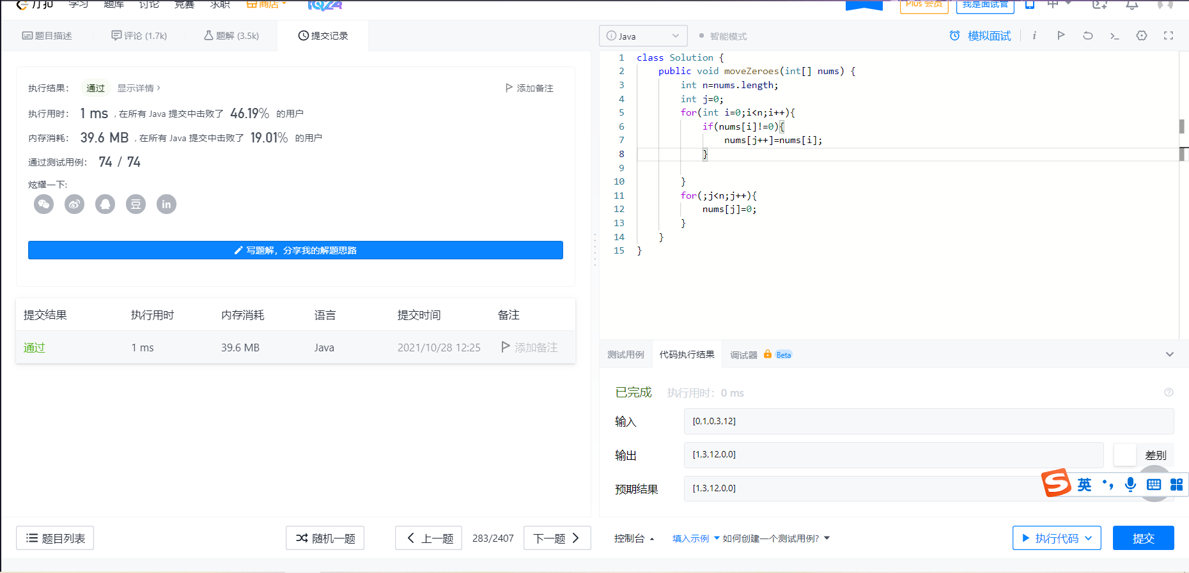
Task: Go to previous problem 上一题
Action: click(428, 538)
